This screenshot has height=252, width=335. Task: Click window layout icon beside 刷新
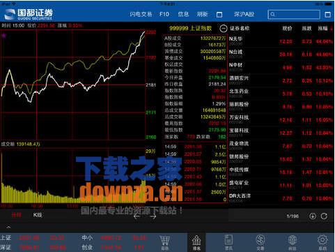point(219,15)
